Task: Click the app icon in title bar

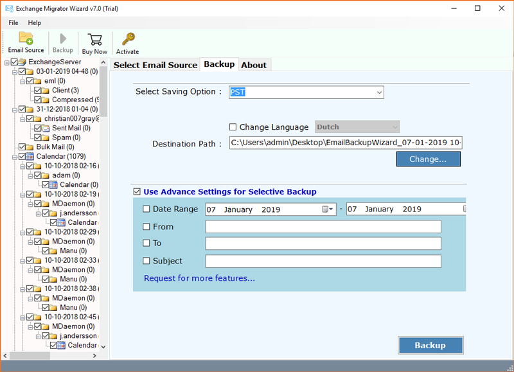Action: click(9, 8)
